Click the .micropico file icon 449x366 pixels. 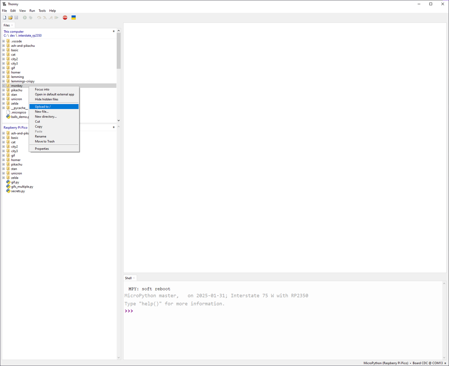click(x=8, y=112)
